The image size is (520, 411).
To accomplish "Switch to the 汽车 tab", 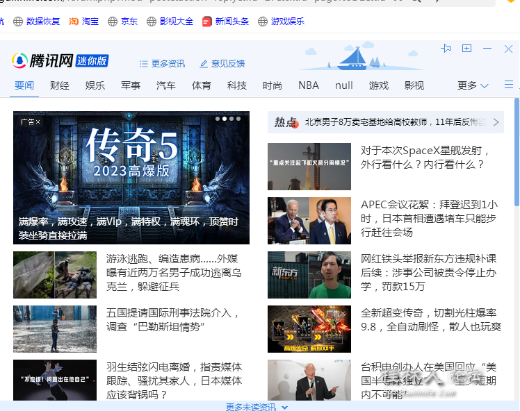I will [166, 85].
